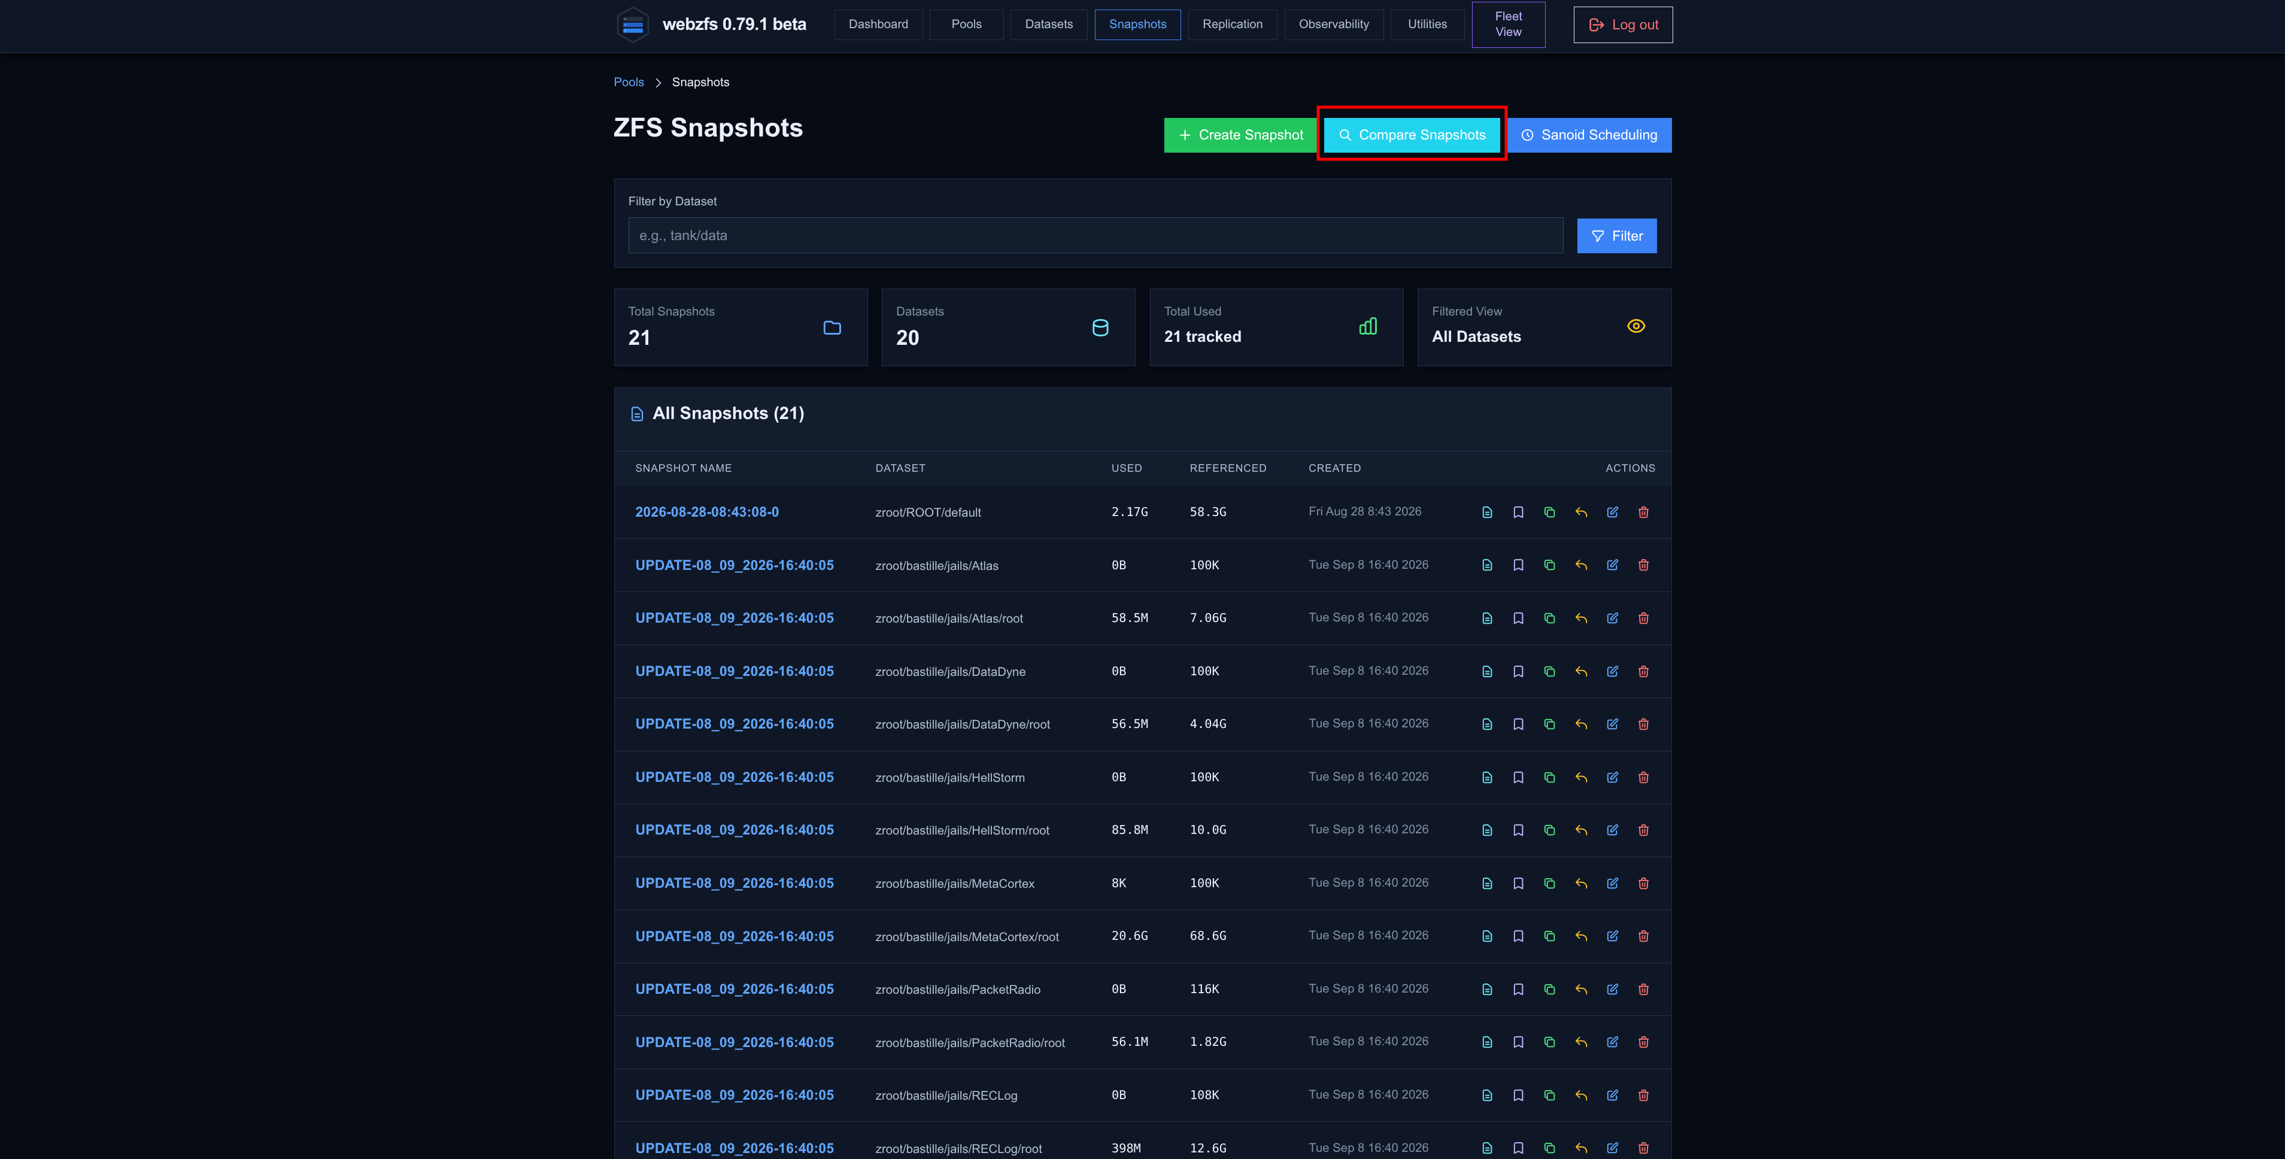The height and width of the screenshot is (1159, 2285).
Task: Follow the Pools breadcrumb link
Action: point(629,81)
